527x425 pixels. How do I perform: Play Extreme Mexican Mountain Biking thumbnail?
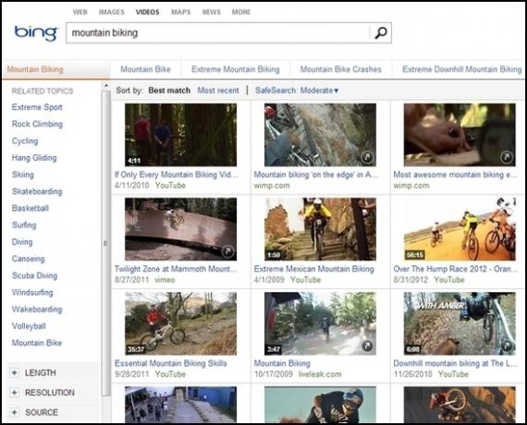coord(320,229)
